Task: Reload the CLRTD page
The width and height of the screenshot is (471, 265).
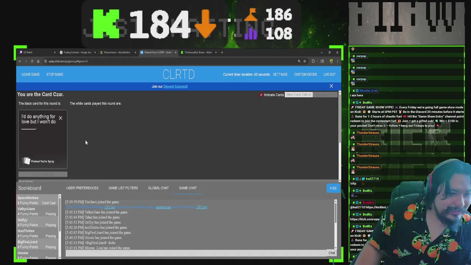Action: pos(32,61)
